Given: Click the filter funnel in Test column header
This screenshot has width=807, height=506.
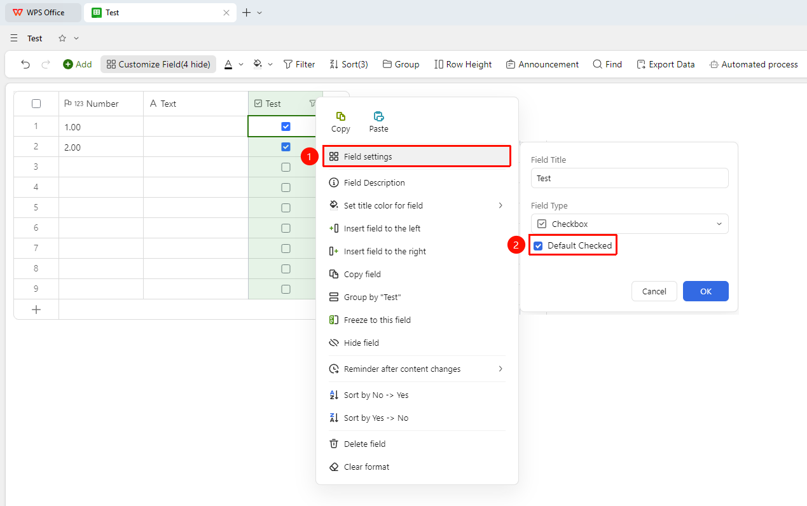Looking at the screenshot, I should [312, 104].
